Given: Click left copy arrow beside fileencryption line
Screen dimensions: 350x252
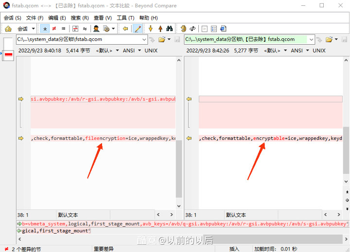Looking at the screenshot, I should (x=21, y=138).
